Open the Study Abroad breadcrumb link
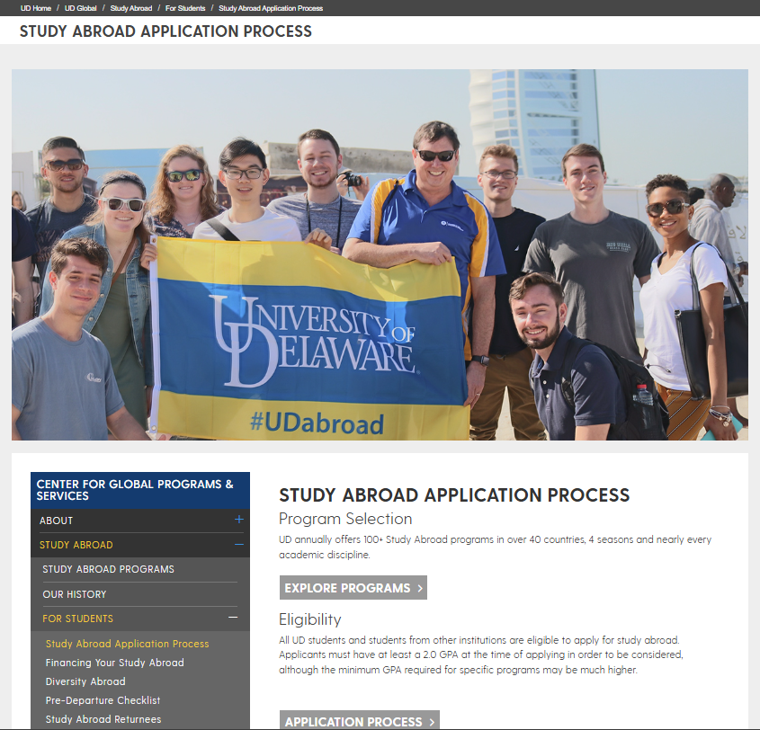The image size is (760, 730). (131, 8)
